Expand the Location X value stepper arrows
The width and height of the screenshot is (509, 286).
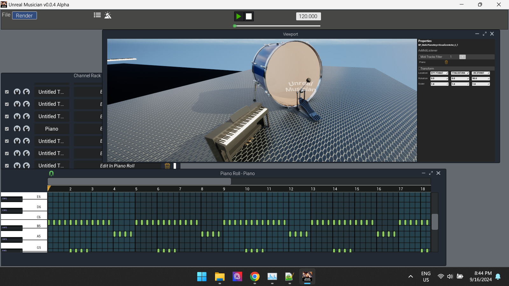pyautogui.click(x=447, y=73)
